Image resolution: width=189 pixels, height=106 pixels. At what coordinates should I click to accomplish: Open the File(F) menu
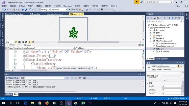pos(4,6)
